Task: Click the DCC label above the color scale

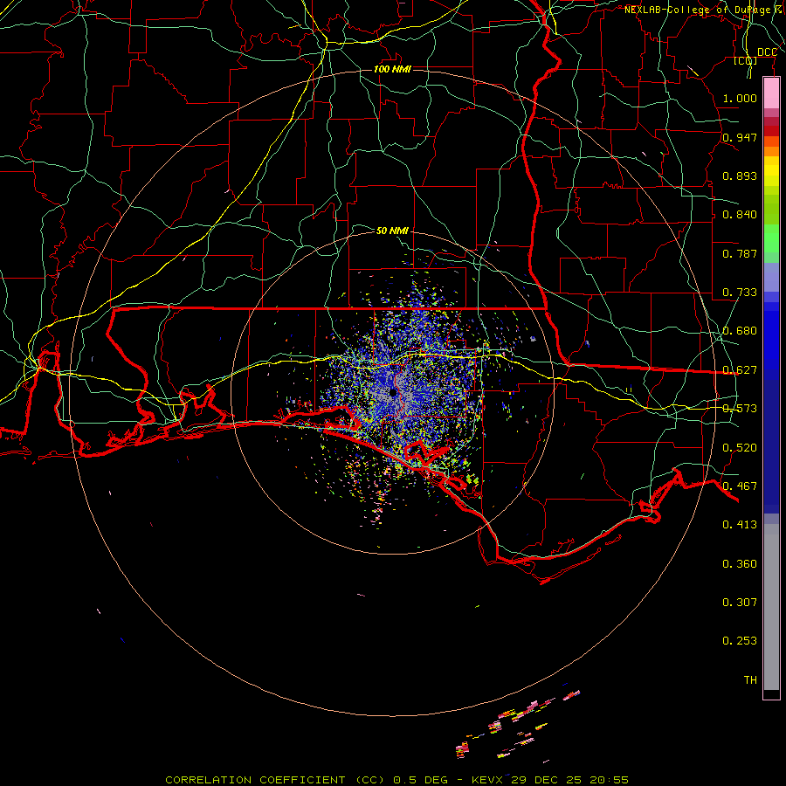Action: point(767,52)
